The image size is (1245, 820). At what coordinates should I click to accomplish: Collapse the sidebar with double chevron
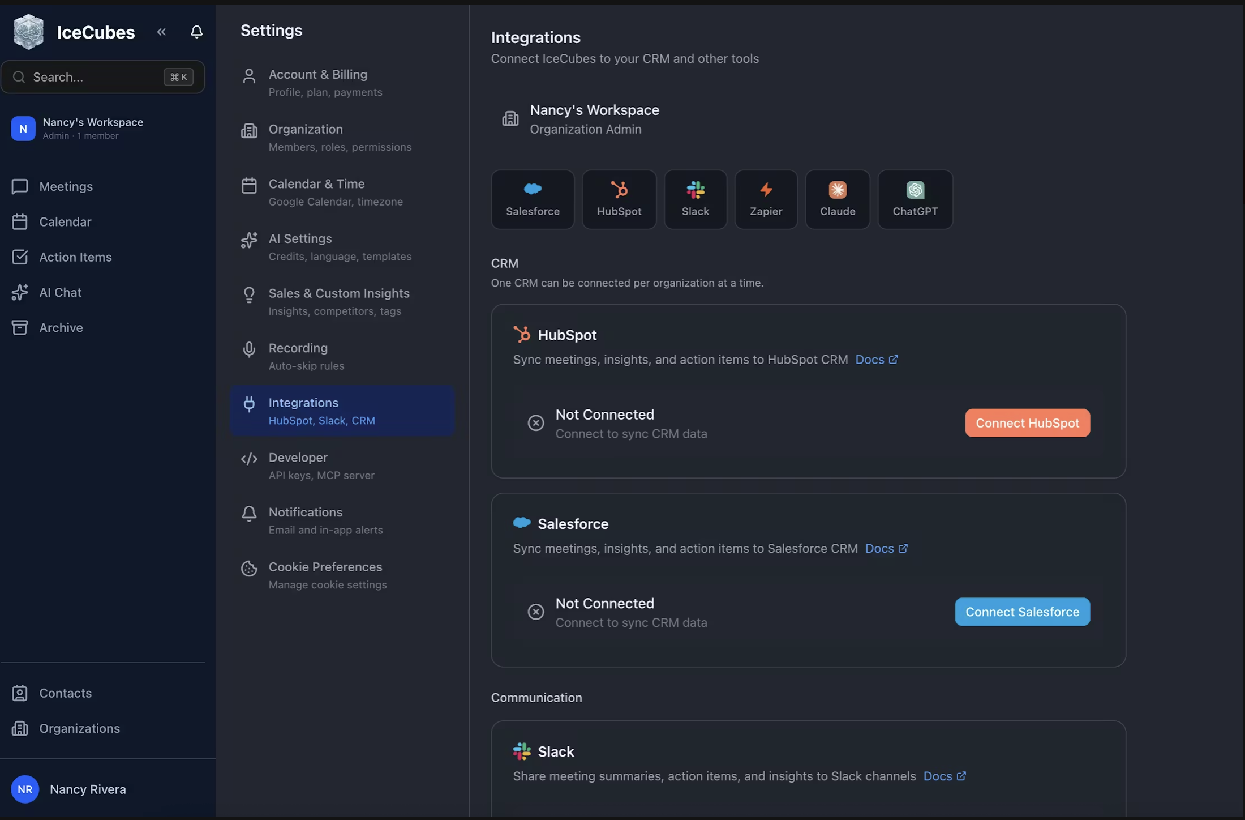coord(161,32)
